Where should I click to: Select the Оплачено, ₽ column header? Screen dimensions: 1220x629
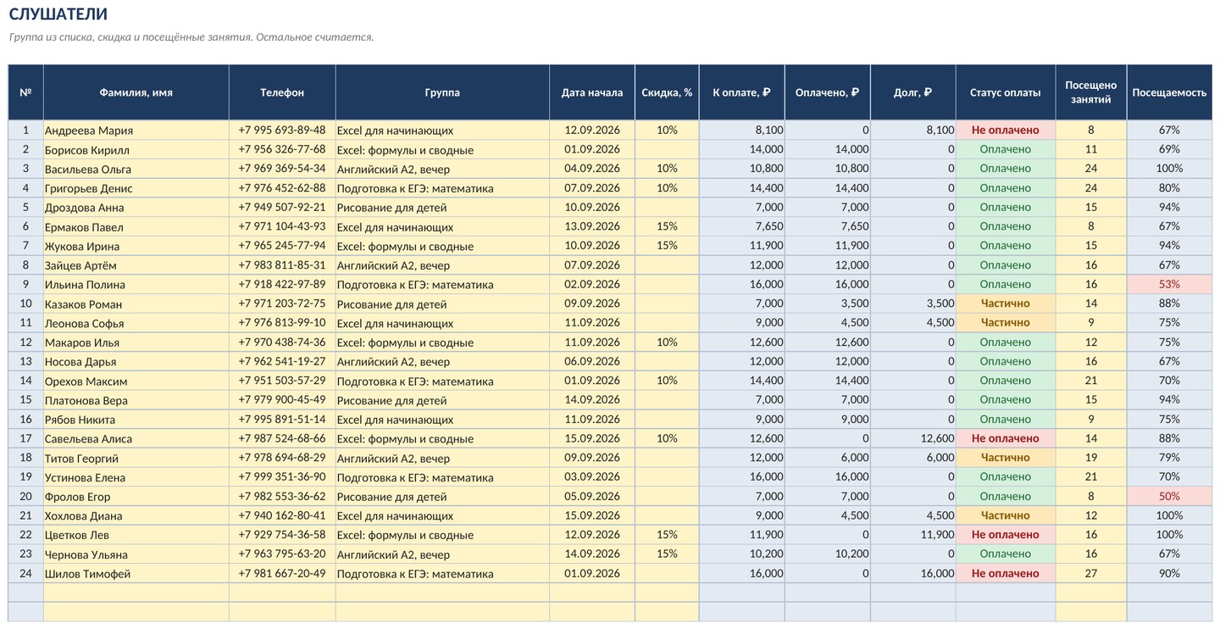point(827,92)
